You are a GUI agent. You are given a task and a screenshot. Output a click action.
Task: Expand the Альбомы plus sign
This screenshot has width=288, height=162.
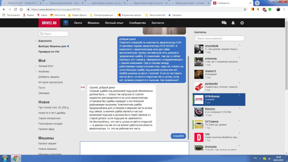[36, 71]
